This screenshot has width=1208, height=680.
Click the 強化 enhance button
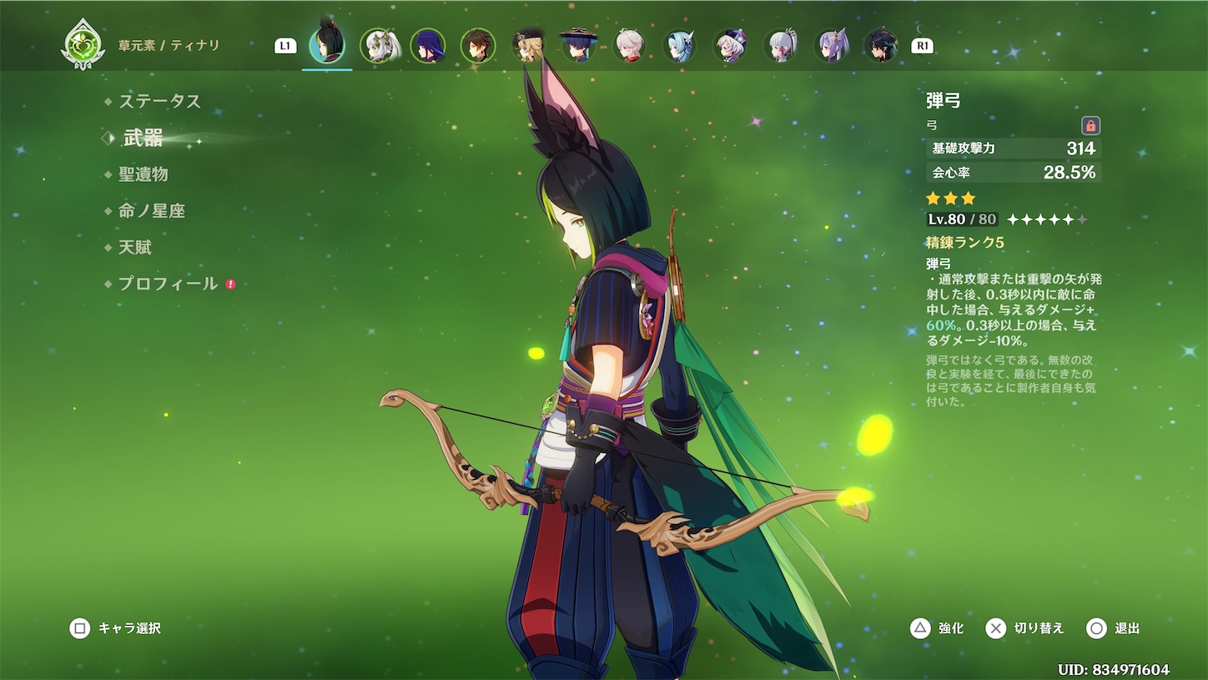(937, 628)
